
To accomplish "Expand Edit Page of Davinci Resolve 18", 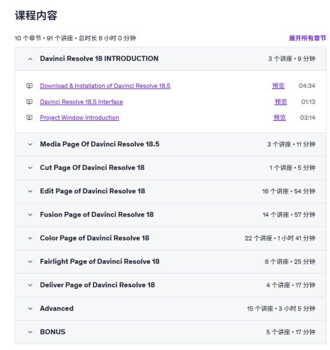I will tap(170, 192).
